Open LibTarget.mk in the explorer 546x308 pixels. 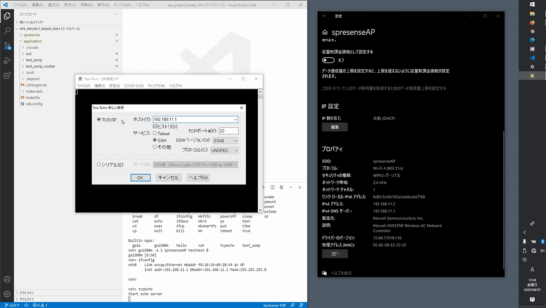36,85
